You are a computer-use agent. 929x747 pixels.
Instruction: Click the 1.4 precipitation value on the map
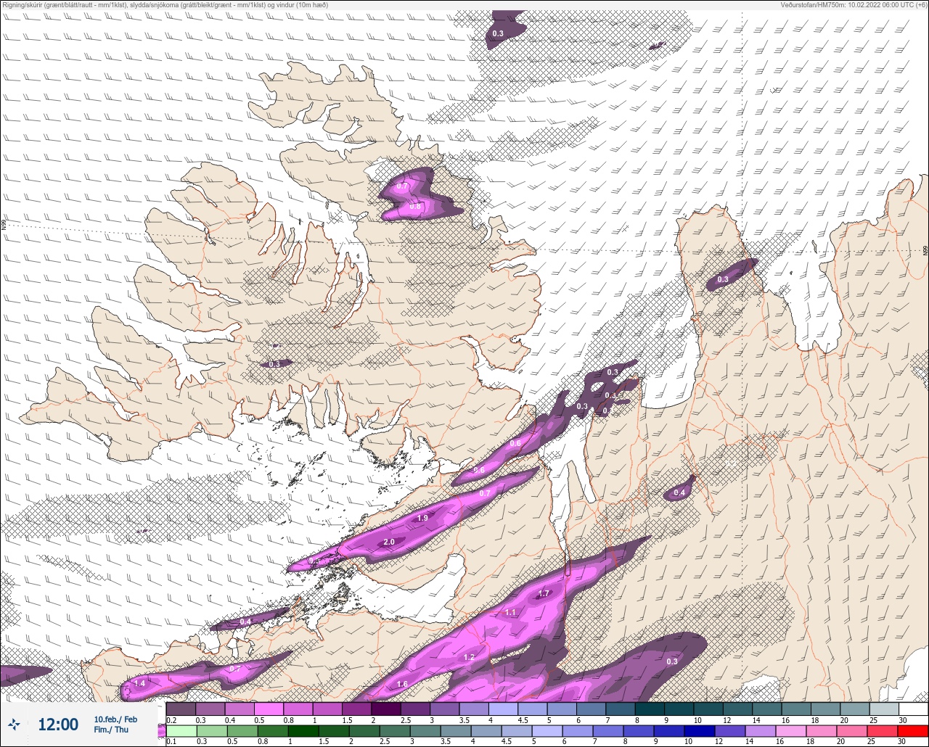(x=140, y=683)
